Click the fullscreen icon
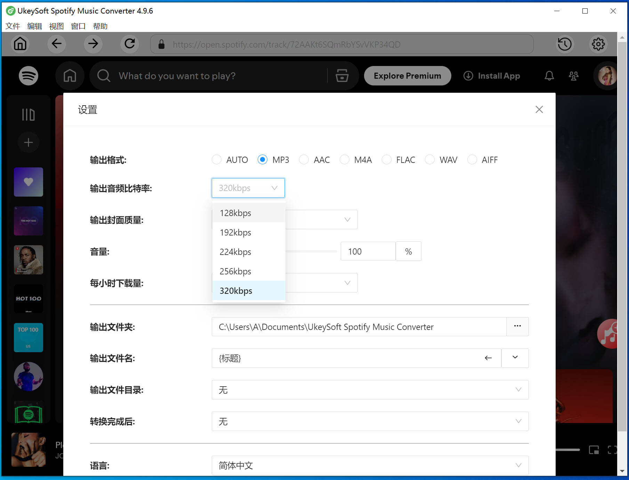Image resolution: width=629 pixels, height=480 pixels. (x=612, y=450)
